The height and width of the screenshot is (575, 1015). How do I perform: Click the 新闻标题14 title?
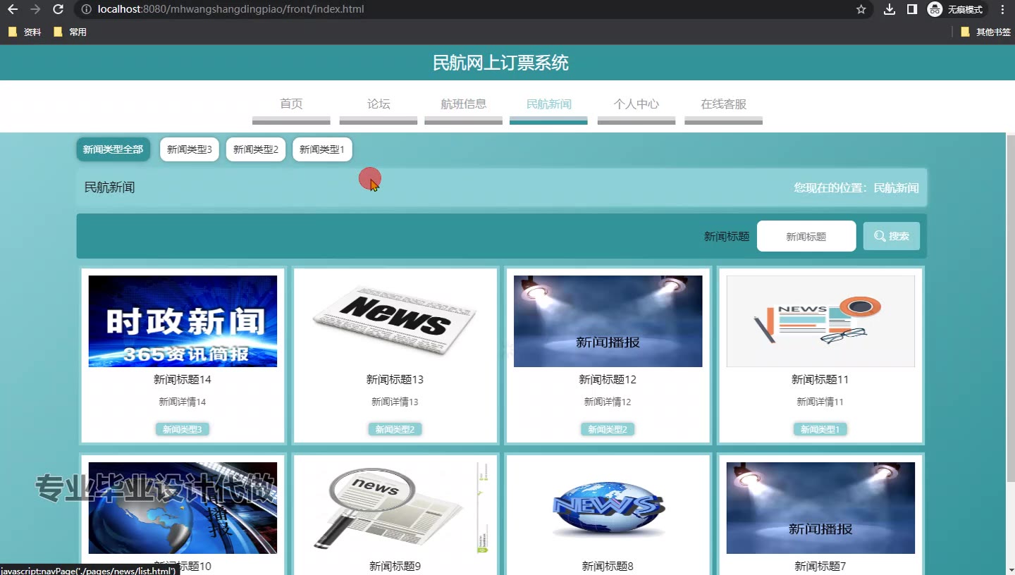click(x=183, y=380)
